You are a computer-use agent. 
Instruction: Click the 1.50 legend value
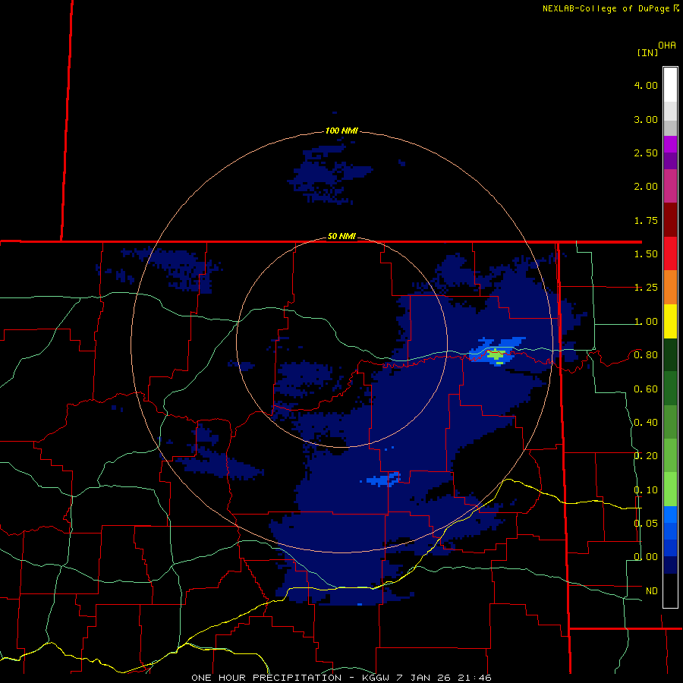[646, 254]
